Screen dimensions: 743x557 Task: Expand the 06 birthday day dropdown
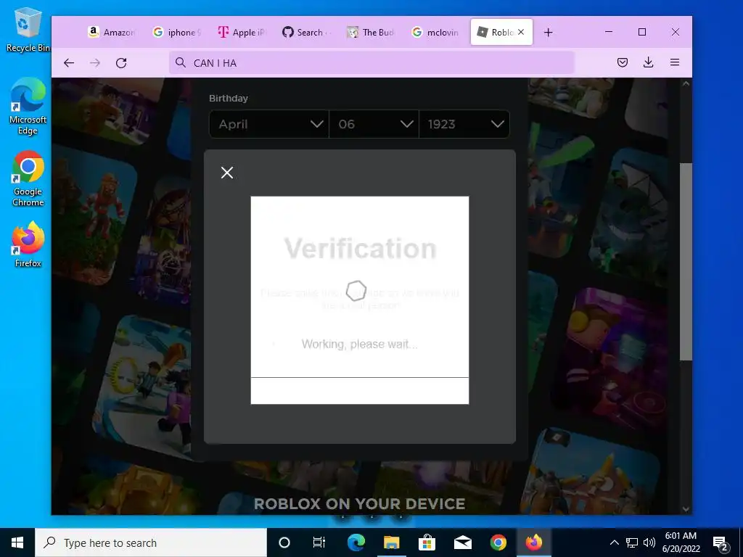[x=374, y=124]
